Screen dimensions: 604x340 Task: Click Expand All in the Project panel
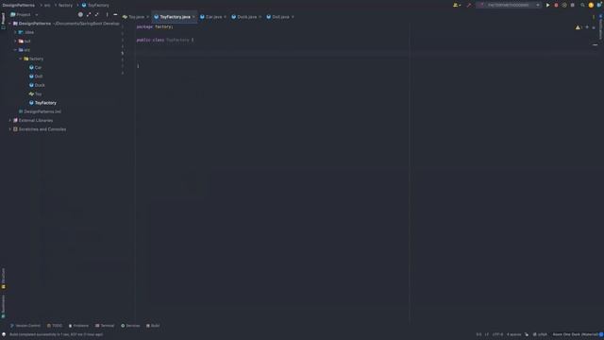(x=89, y=14)
